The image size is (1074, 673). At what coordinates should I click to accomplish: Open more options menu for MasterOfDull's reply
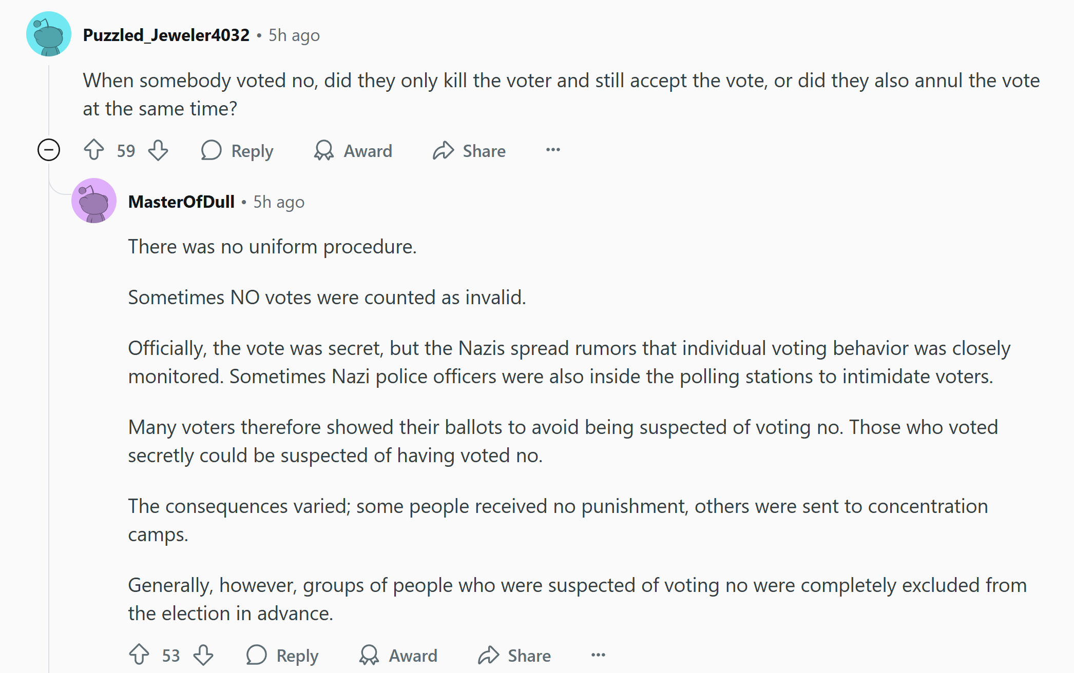click(598, 655)
